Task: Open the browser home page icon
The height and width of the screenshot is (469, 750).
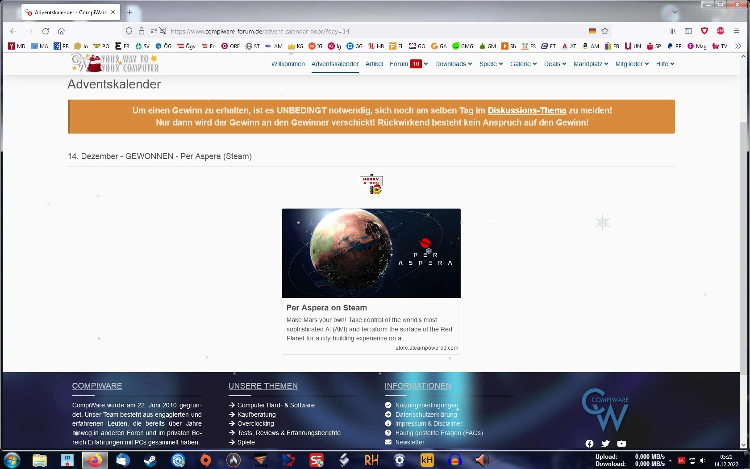Action: pyautogui.click(x=62, y=31)
